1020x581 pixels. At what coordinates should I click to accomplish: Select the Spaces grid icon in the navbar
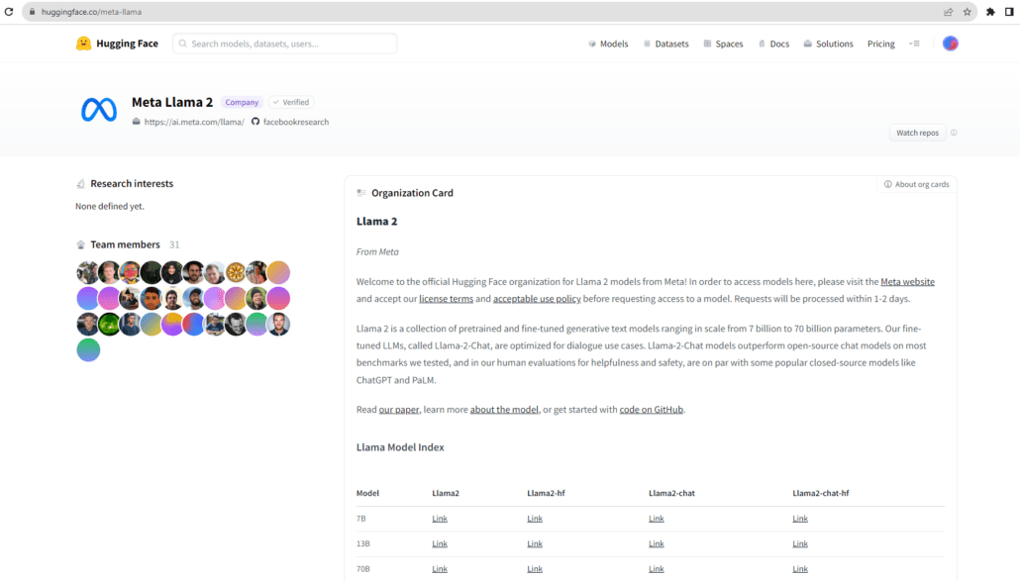[x=708, y=44]
